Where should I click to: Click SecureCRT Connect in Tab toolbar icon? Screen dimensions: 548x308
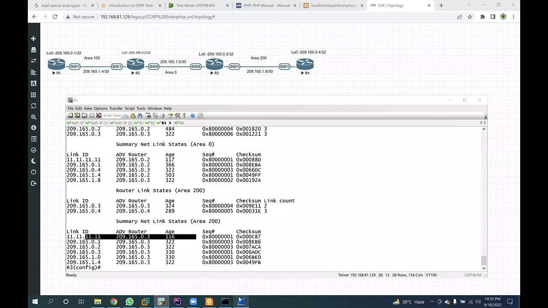[84, 115]
